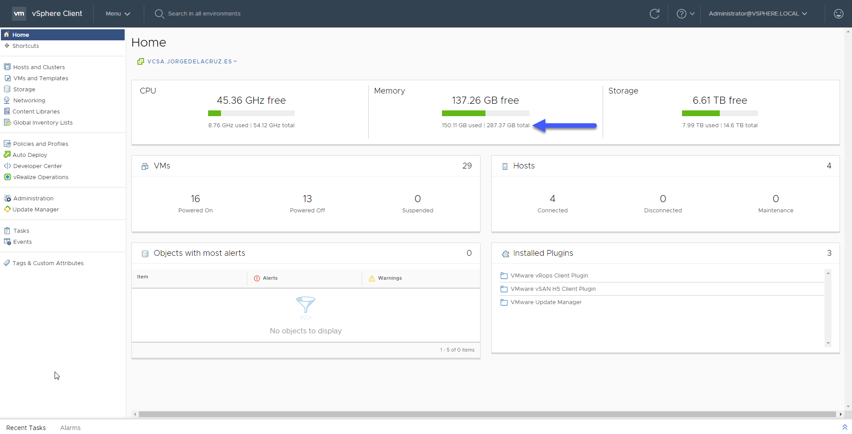
Task: Click the search magnifier icon
Action: pos(159,14)
